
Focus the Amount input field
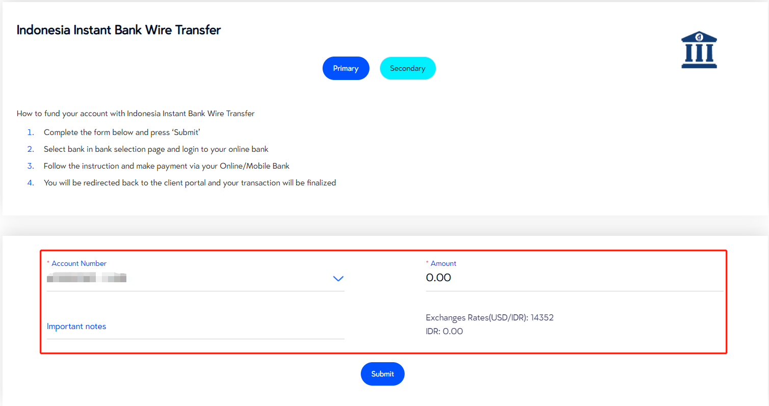coord(574,278)
